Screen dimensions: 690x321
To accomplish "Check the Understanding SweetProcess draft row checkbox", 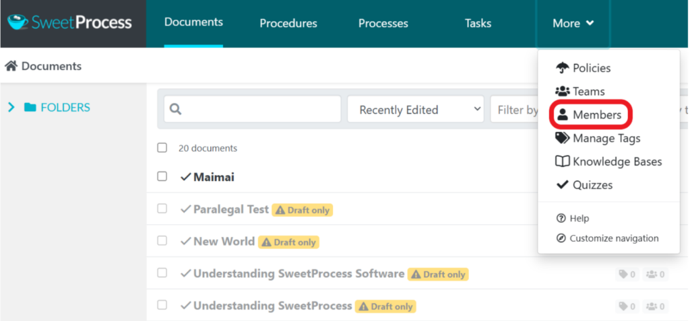I will pyautogui.click(x=162, y=305).
